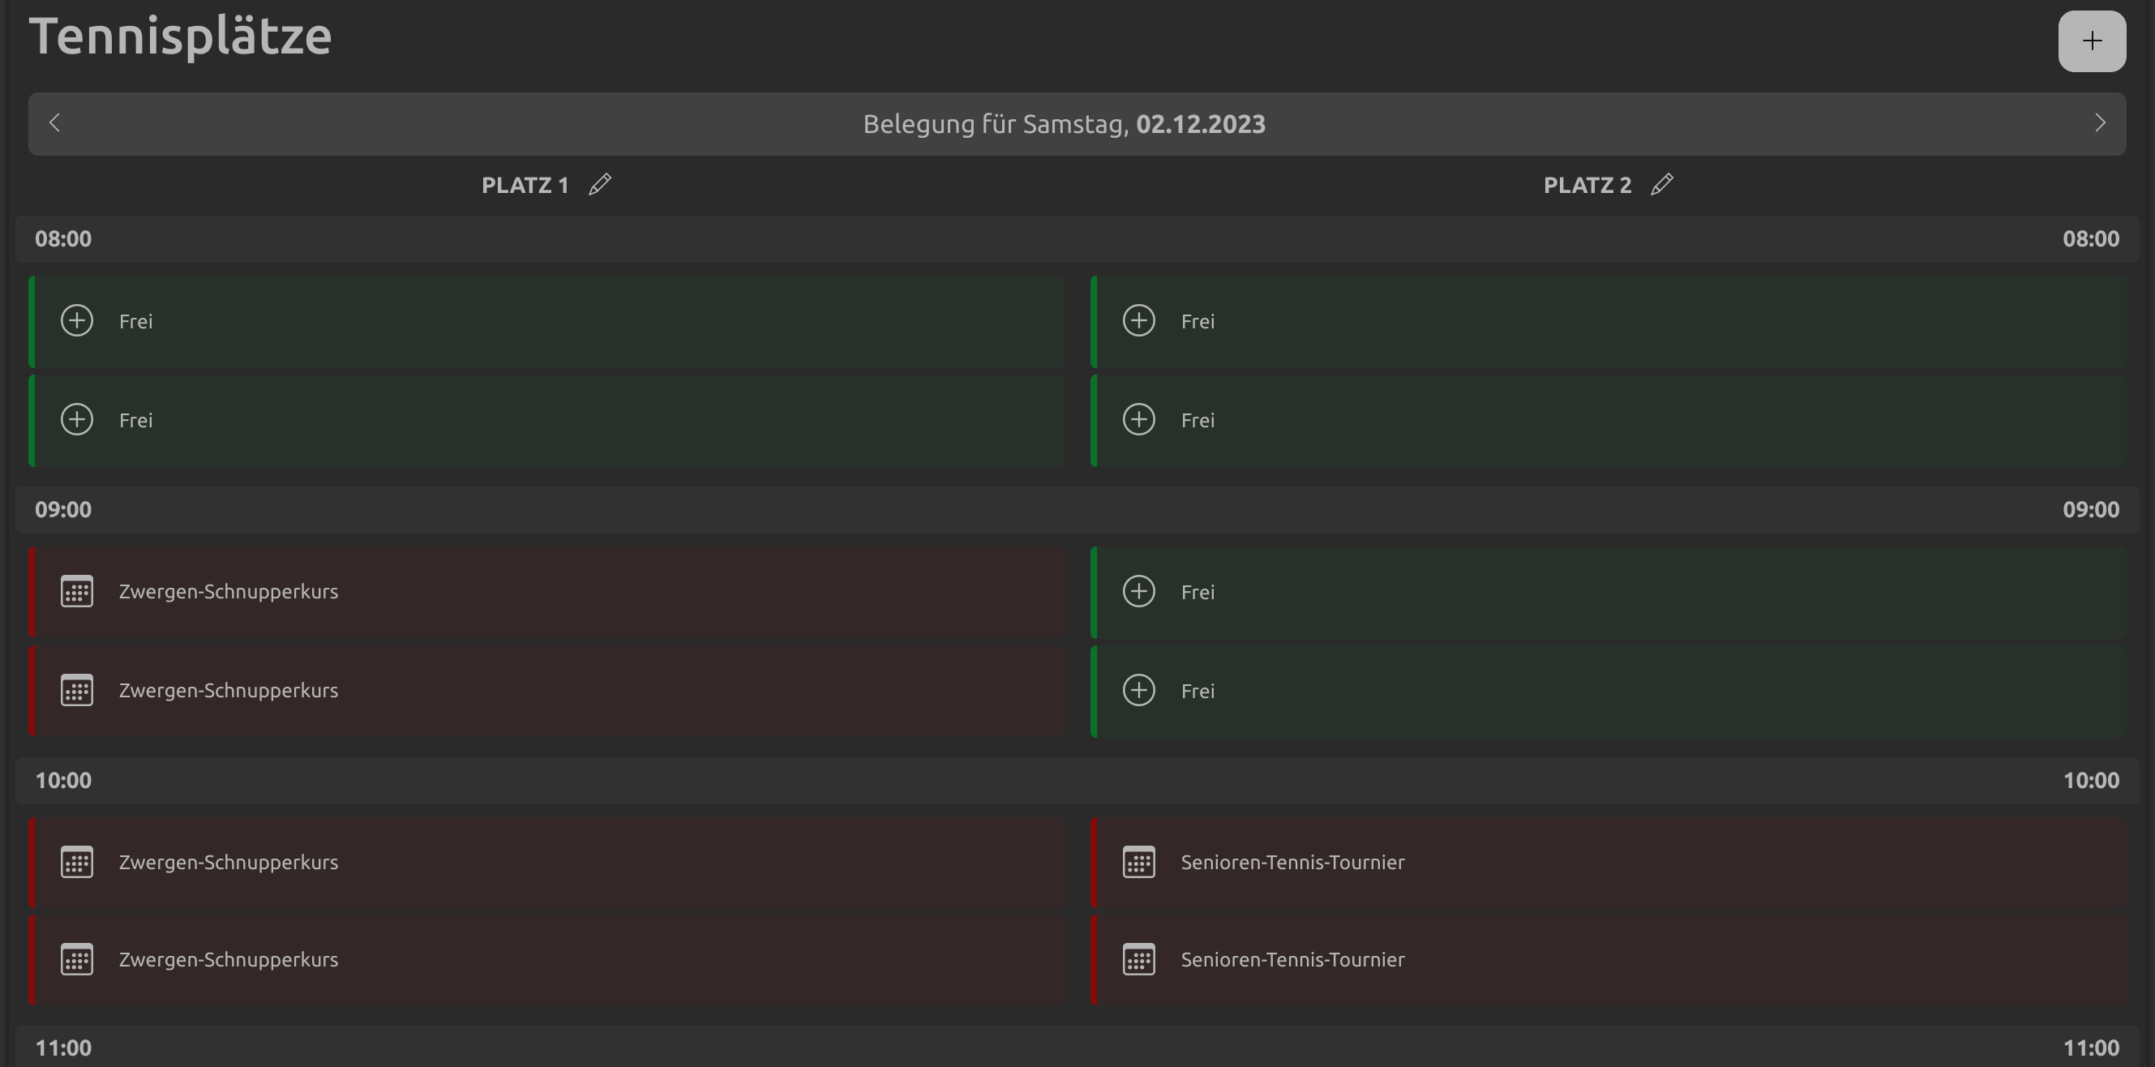The image size is (2155, 1067).
Task: Edit Platz 1 via pencil icon
Action: [600, 184]
